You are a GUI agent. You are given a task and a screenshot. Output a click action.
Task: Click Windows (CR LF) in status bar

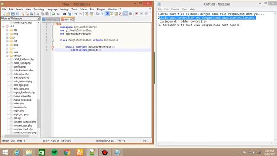(105, 140)
